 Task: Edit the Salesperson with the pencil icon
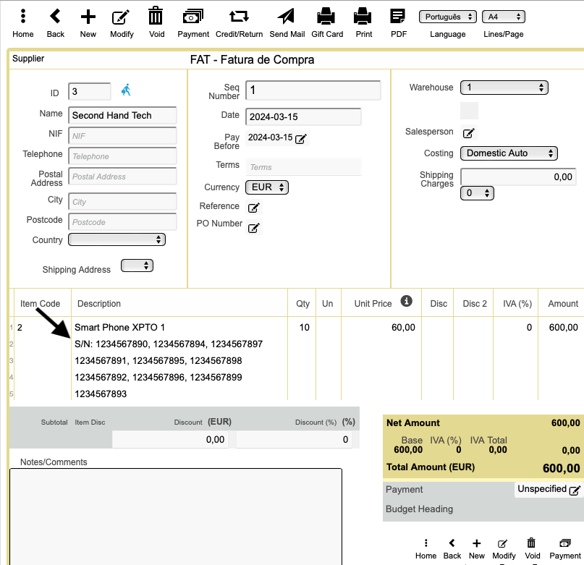(x=468, y=133)
